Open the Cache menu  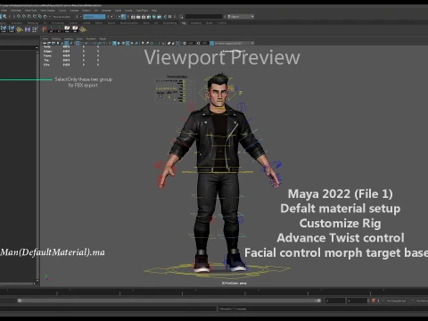tap(118, 11)
